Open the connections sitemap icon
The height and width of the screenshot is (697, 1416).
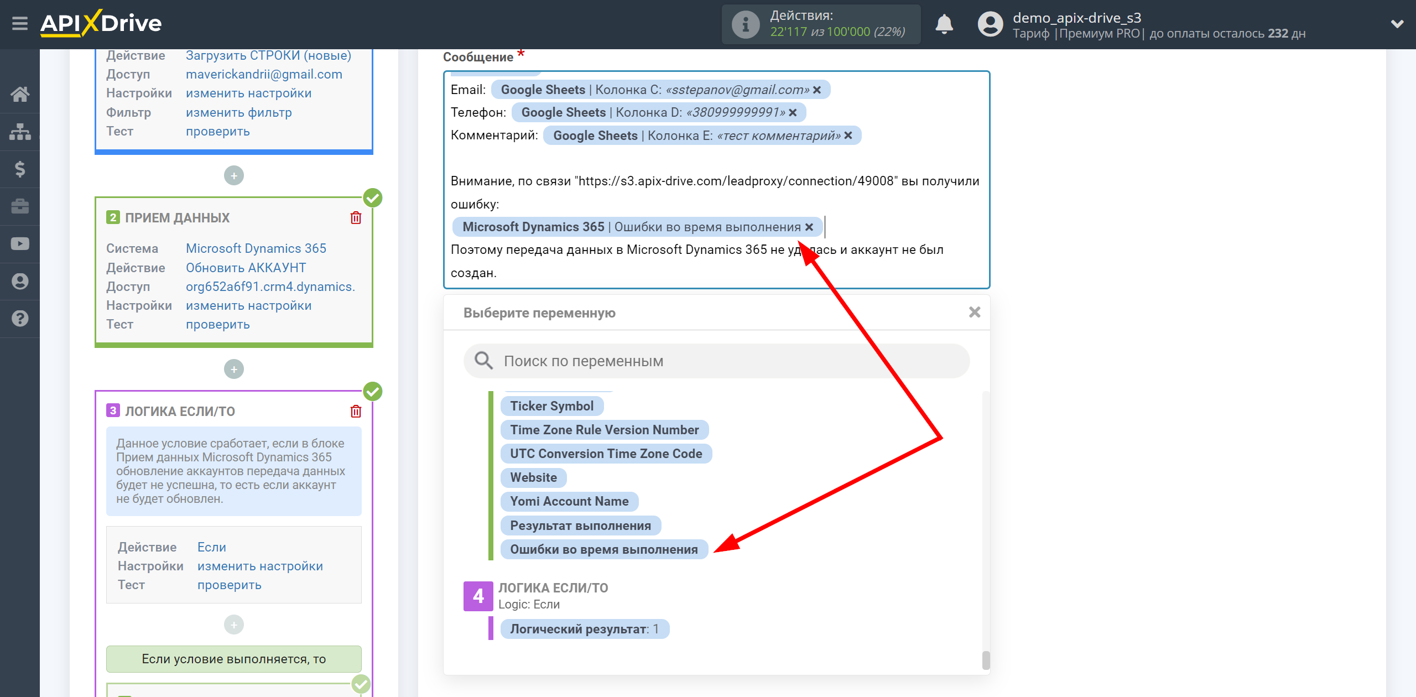pos(20,132)
